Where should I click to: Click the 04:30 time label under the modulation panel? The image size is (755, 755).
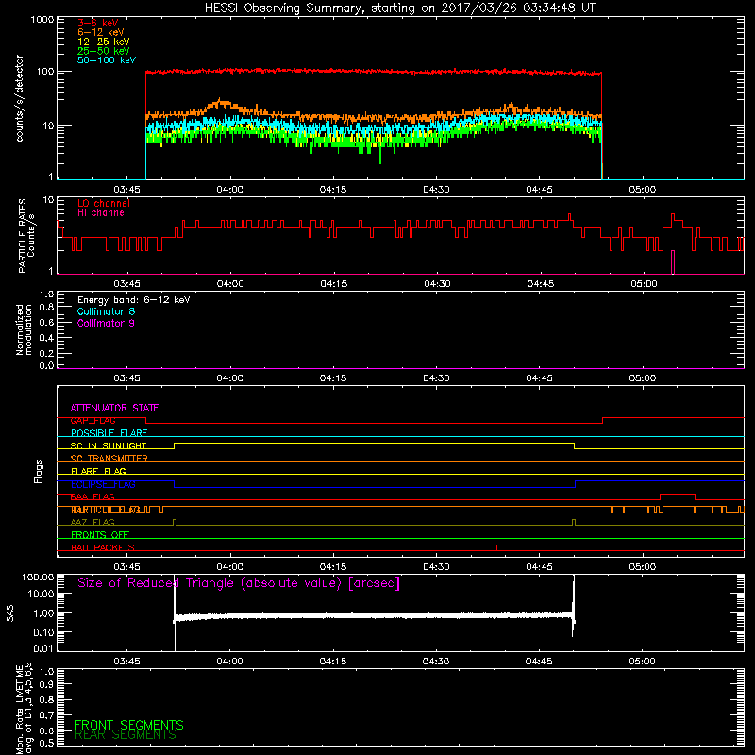click(436, 378)
